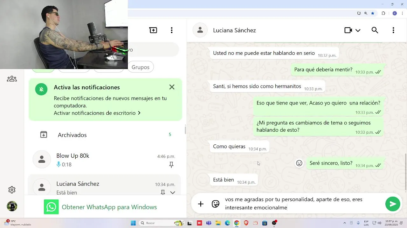This screenshot has width=407, height=228.
Task: Open the Windows Start menu
Action: point(133,223)
